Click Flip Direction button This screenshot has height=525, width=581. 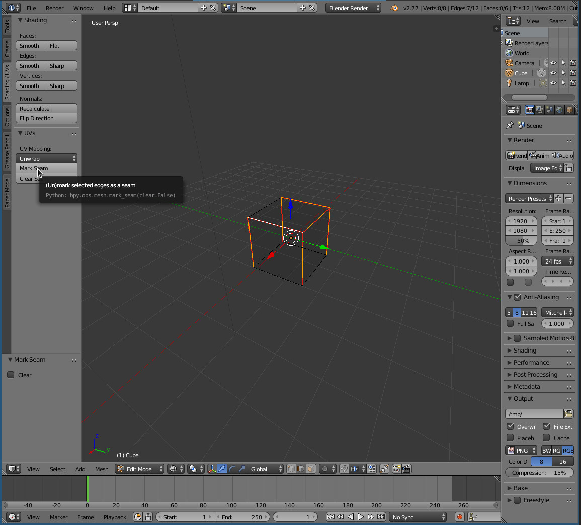coord(46,118)
